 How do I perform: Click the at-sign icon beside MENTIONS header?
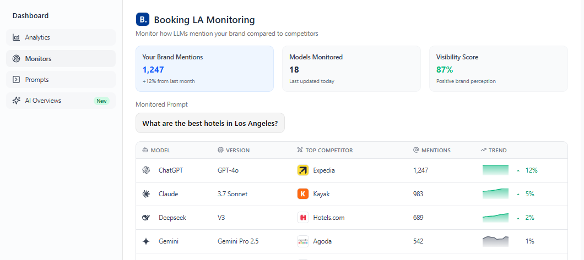[x=416, y=150]
